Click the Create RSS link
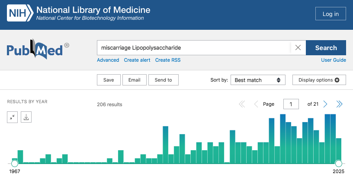 [x=168, y=60]
